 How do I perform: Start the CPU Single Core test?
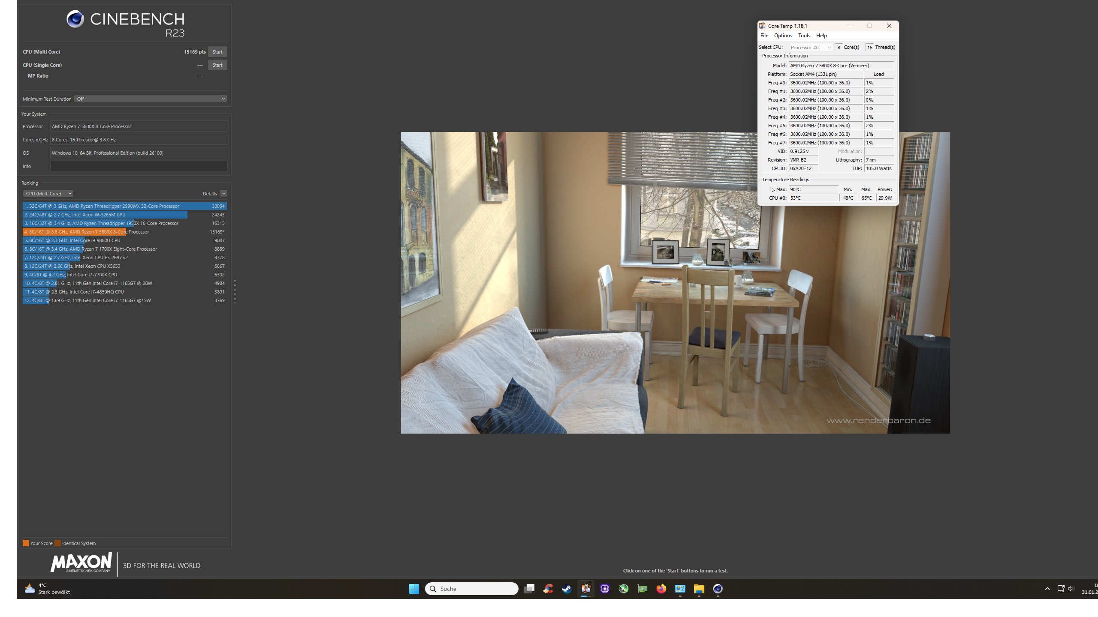coord(217,65)
